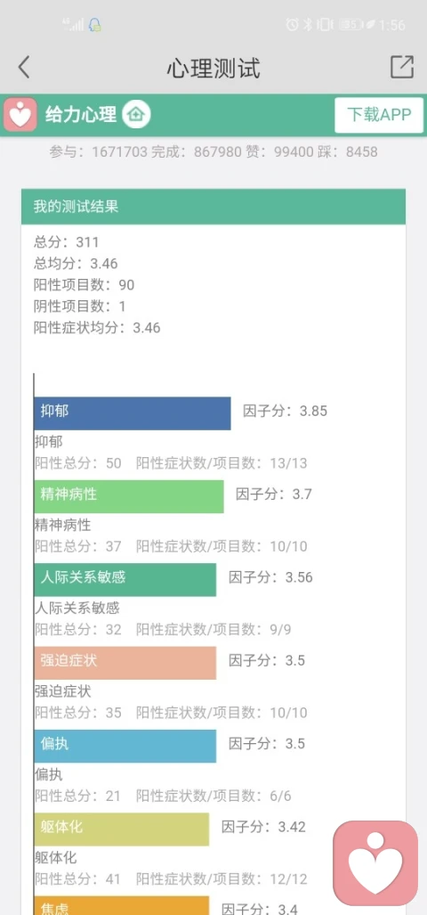Select the 我的测试结果 header
427x915 pixels.
point(213,207)
